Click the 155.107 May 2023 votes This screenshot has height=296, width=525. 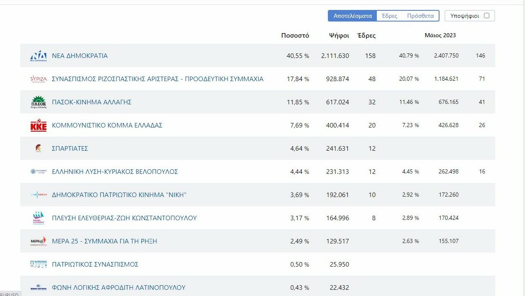point(449,241)
